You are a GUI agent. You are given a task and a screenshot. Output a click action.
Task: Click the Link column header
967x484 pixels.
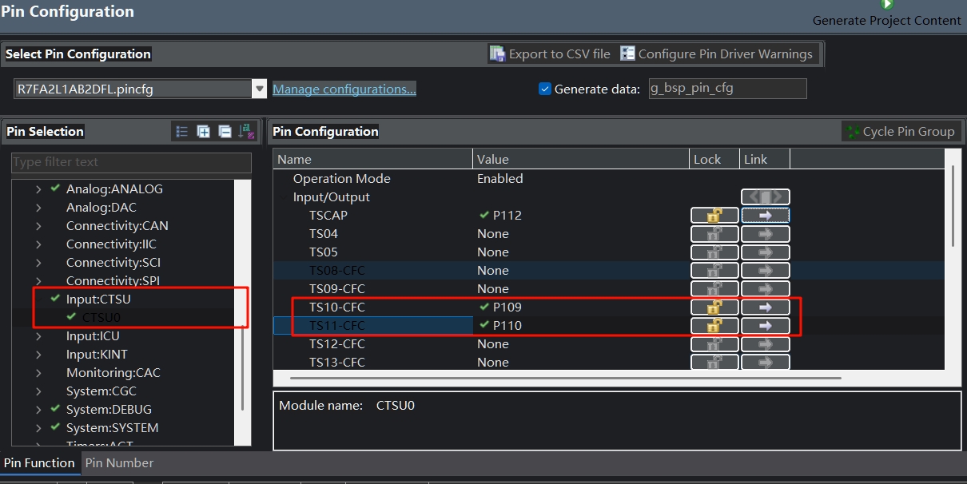(765, 159)
